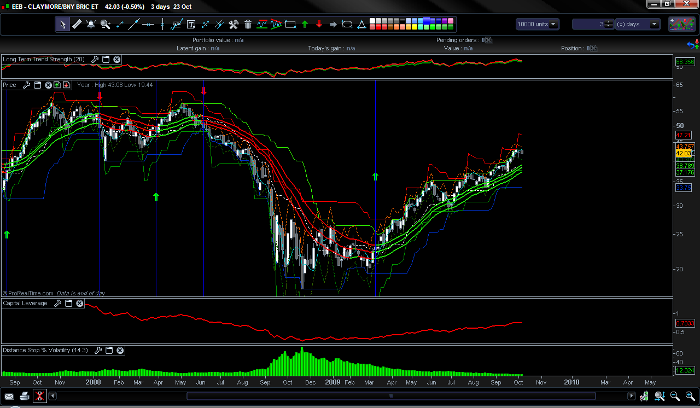
Task: Click the horizontal chart scrollbar thumb
Action: coord(391,396)
